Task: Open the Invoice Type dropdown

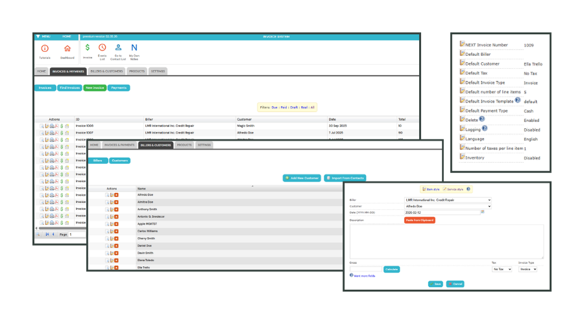Action: click(528, 270)
